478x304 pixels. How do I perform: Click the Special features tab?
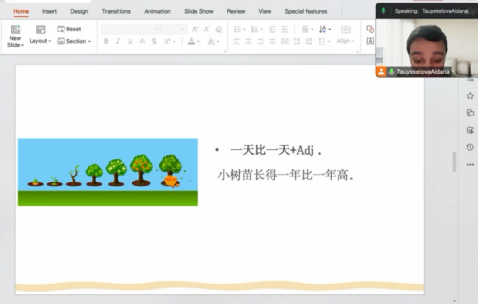click(306, 11)
